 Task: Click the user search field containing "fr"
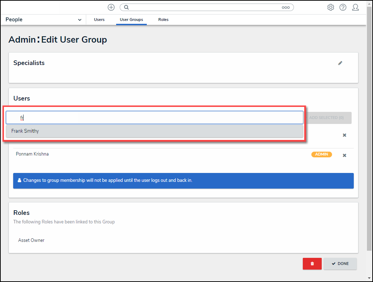point(154,118)
